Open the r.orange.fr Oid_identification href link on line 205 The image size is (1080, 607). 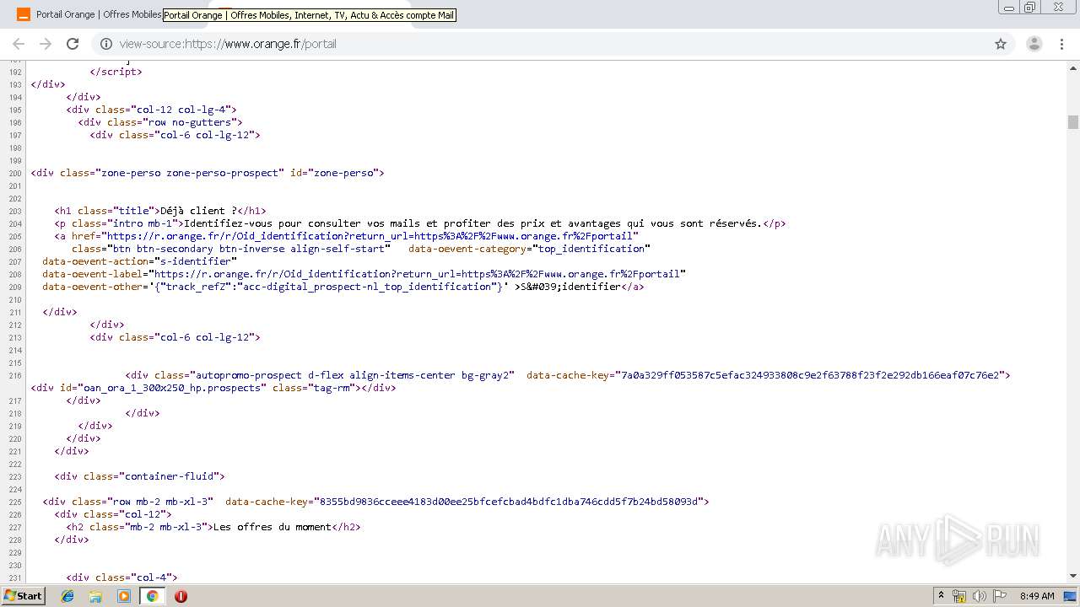click(x=371, y=236)
